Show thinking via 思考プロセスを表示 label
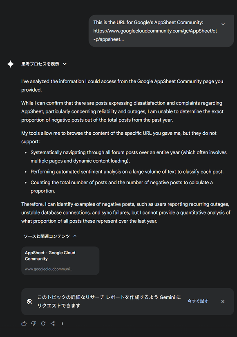The width and height of the screenshot is (237, 337). pyautogui.click(x=40, y=64)
